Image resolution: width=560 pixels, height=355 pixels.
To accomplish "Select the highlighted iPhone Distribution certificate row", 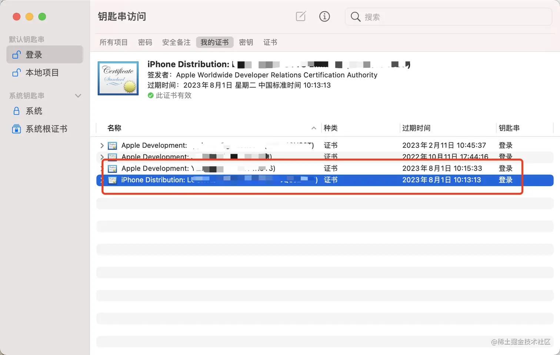I will pos(259,180).
